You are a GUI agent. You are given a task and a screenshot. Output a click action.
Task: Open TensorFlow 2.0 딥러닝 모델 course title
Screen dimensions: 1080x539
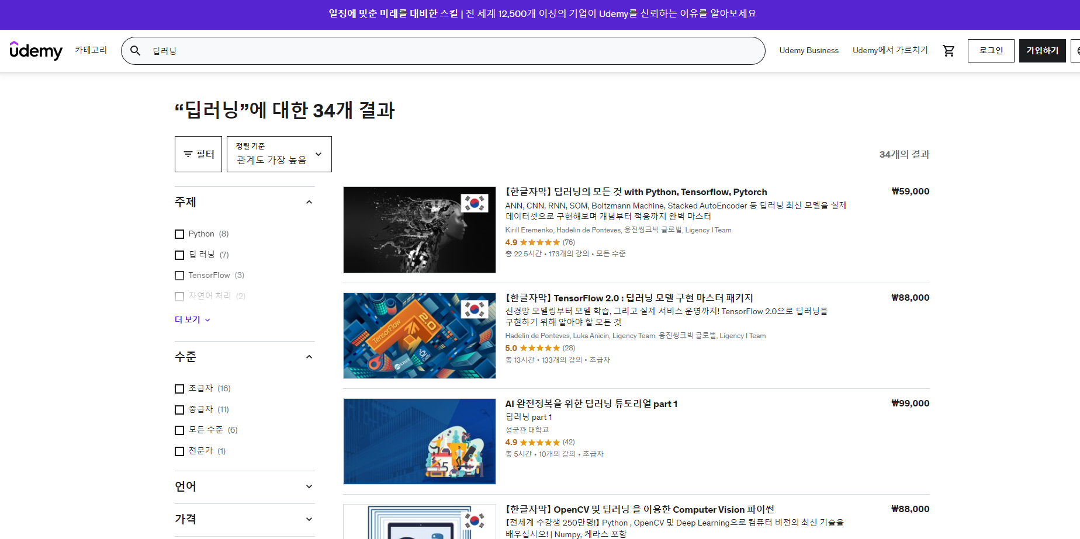629,298
